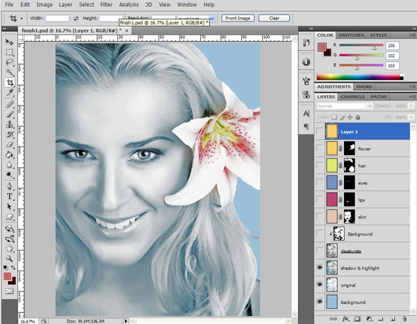This screenshot has height=324, width=417.
Task: Open the Image menu
Action: pyautogui.click(x=44, y=5)
